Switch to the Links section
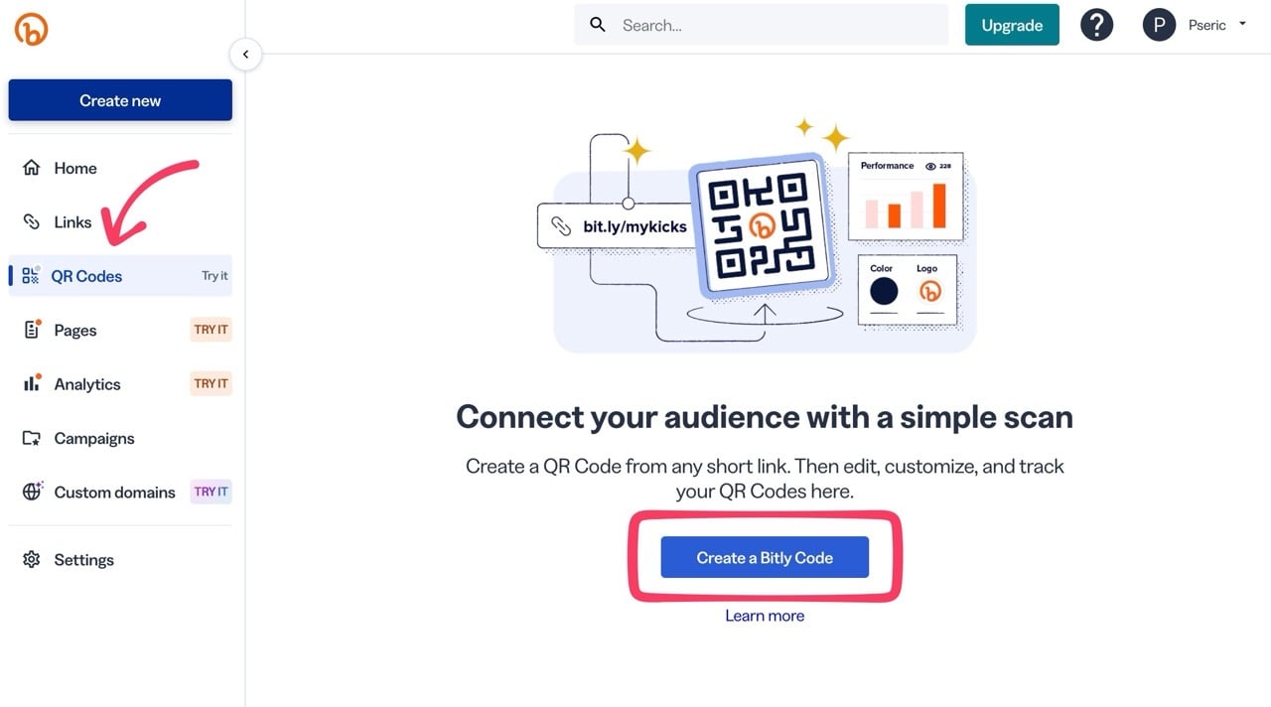 coord(71,220)
